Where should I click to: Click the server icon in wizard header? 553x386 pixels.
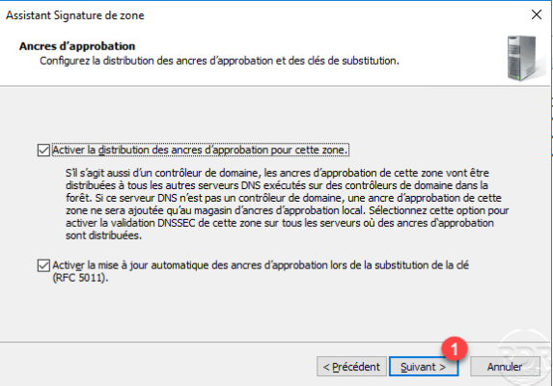coord(524,58)
